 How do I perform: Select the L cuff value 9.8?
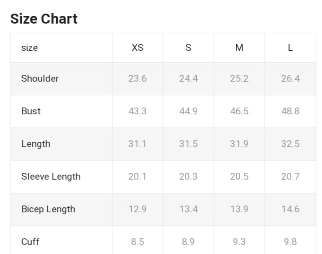tap(290, 242)
